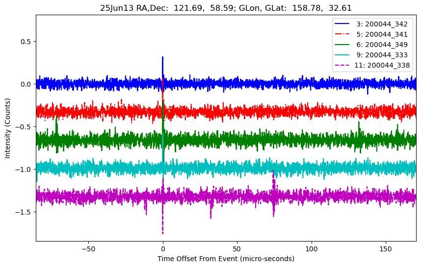Click the y-axis tick label 0.5

pos(26,42)
